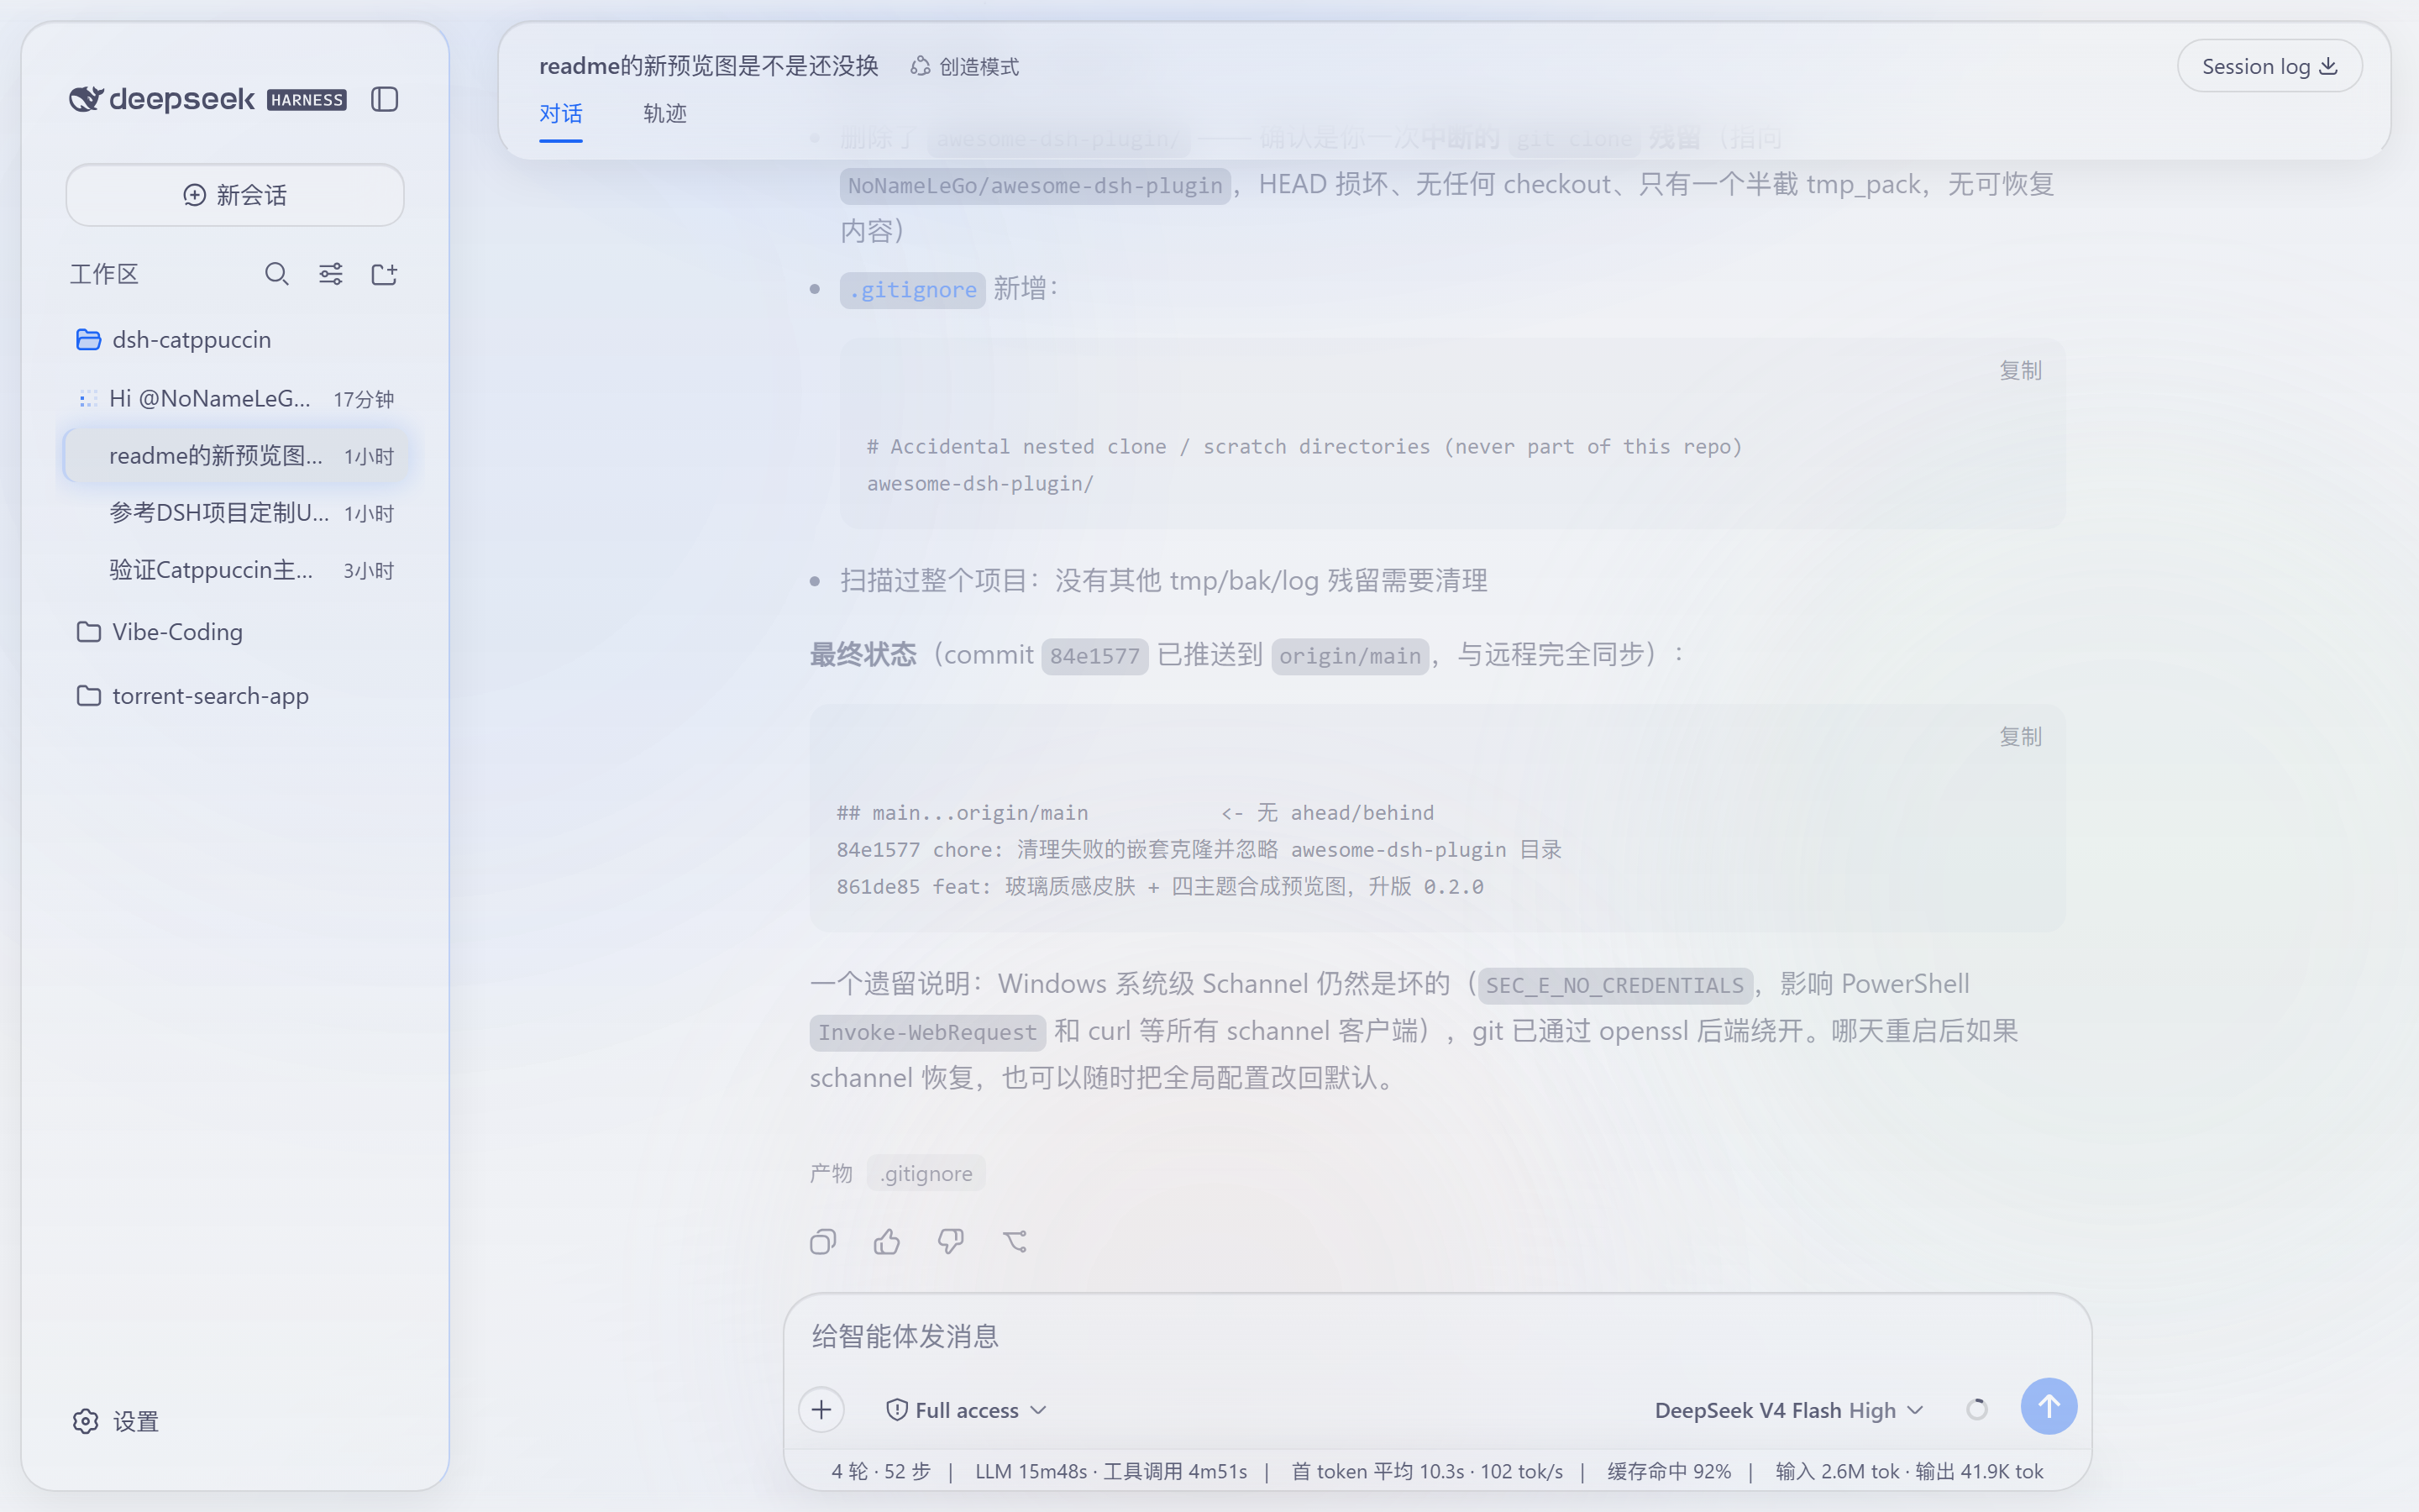Open the .gitignore artifact chip
This screenshot has height=1512, width=2419.
point(926,1173)
